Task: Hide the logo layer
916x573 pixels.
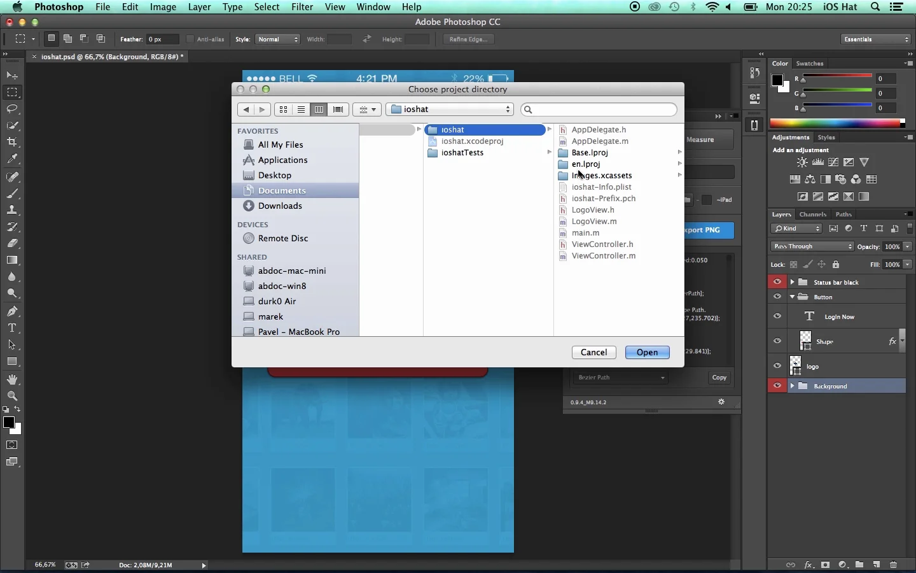Action: [778, 366]
